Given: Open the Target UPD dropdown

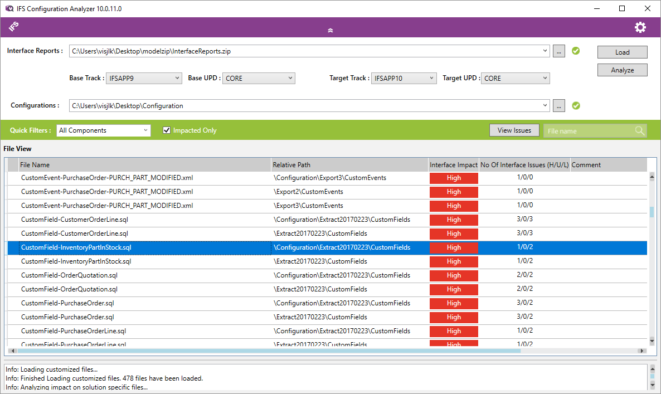Looking at the screenshot, I should point(516,79).
